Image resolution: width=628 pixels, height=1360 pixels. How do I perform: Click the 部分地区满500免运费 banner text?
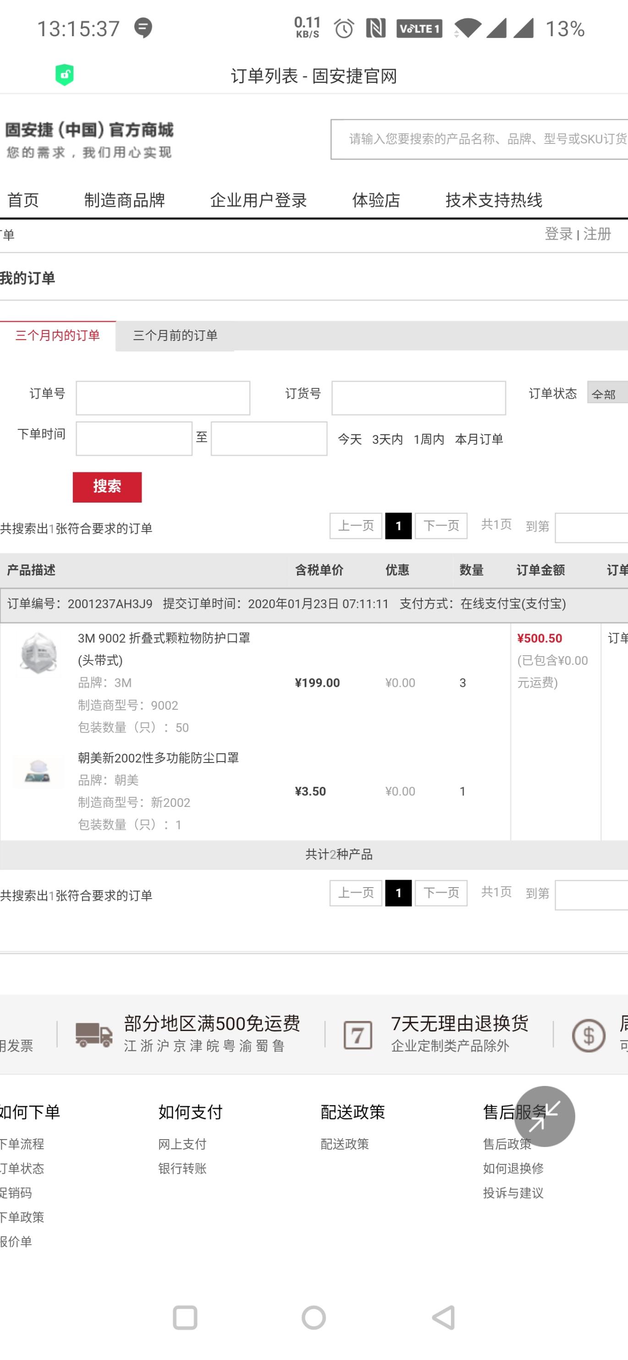pos(212,1023)
